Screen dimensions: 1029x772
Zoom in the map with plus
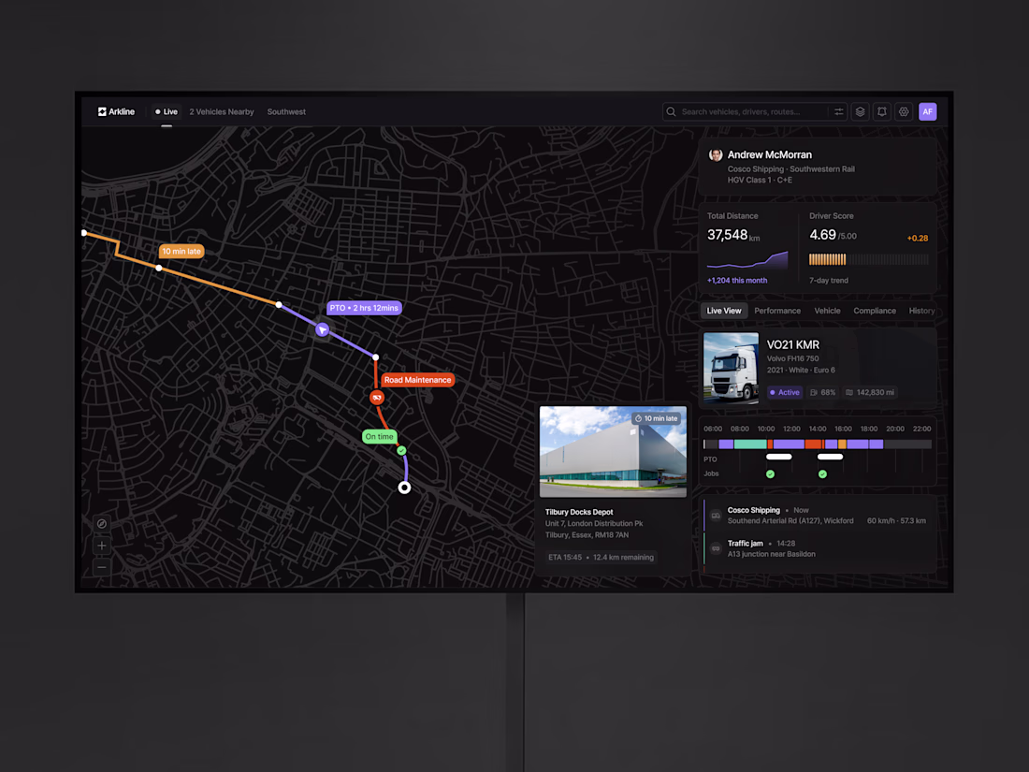pyautogui.click(x=102, y=546)
